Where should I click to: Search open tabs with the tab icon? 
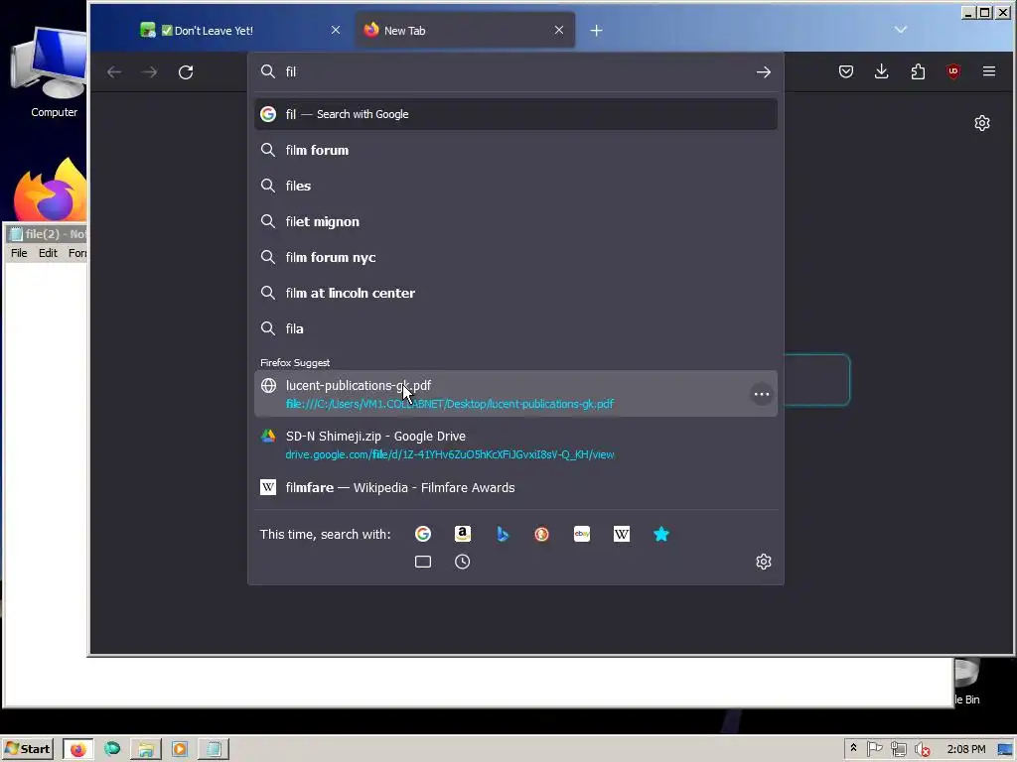click(x=423, y=562)
